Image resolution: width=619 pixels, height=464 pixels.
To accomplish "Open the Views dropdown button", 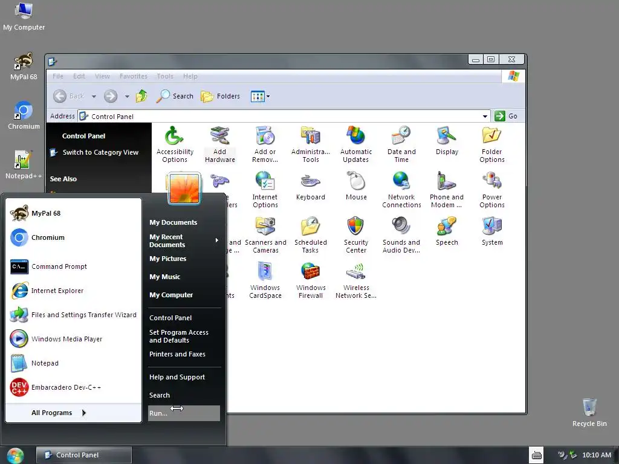I will (x=260, y=96).
